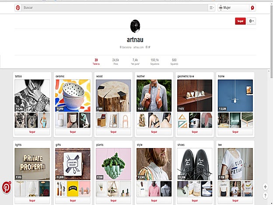Click the floating Pinterest button bottom-left

click(x=7, y=187)
